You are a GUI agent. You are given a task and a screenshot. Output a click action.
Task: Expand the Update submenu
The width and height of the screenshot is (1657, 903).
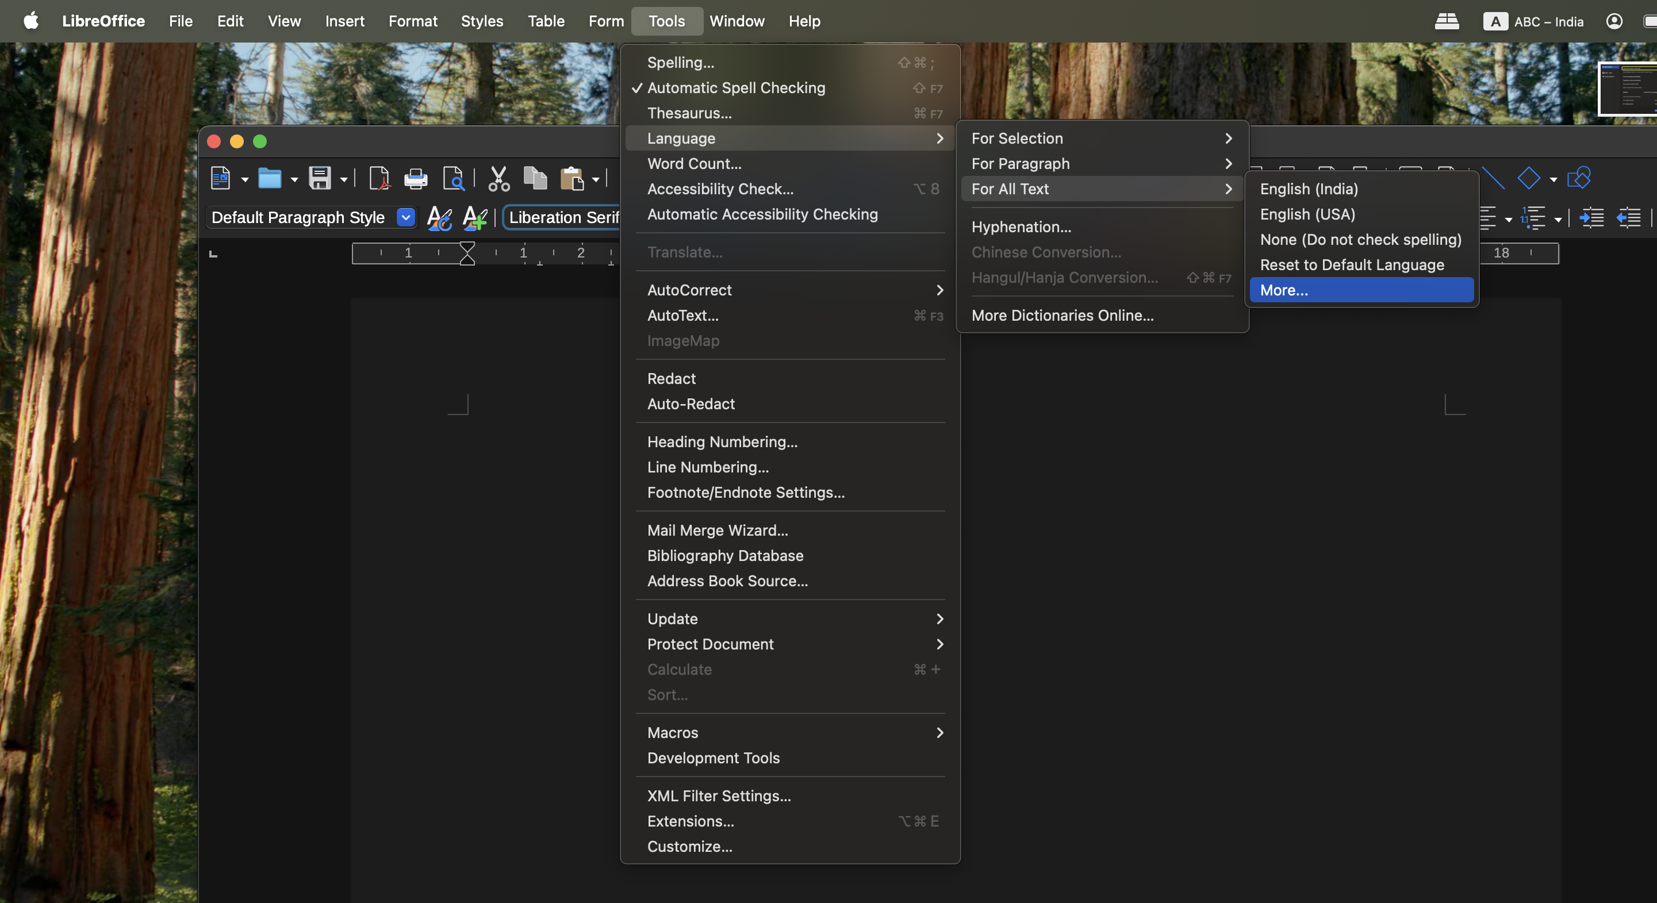click(x=790, y=618)
